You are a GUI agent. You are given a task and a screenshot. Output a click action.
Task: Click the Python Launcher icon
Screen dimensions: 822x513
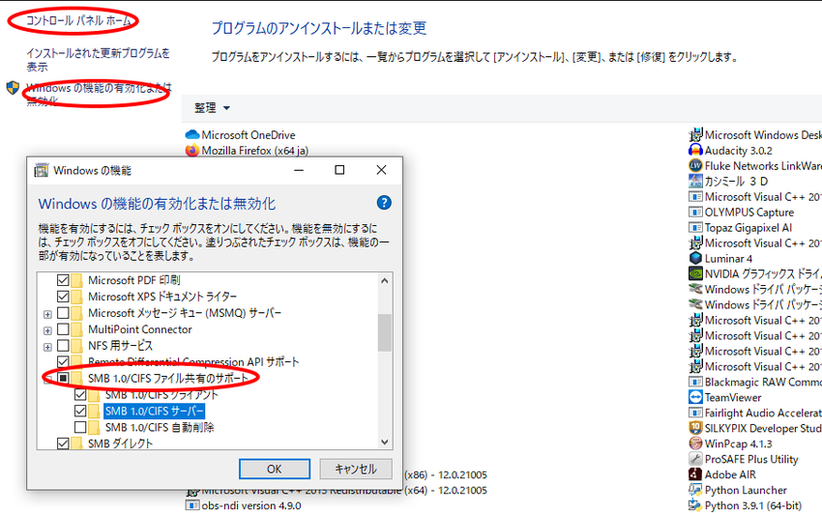pyautogui.click(x=695, y=490)
